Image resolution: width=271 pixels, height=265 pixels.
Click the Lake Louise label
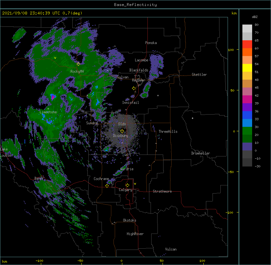[5, 152]
